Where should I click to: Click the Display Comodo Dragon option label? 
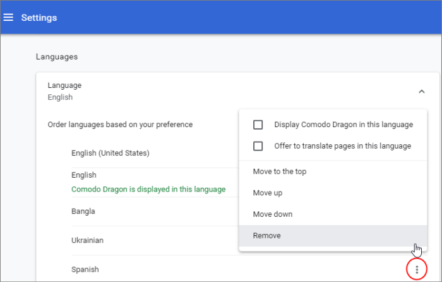pos(343,125)
